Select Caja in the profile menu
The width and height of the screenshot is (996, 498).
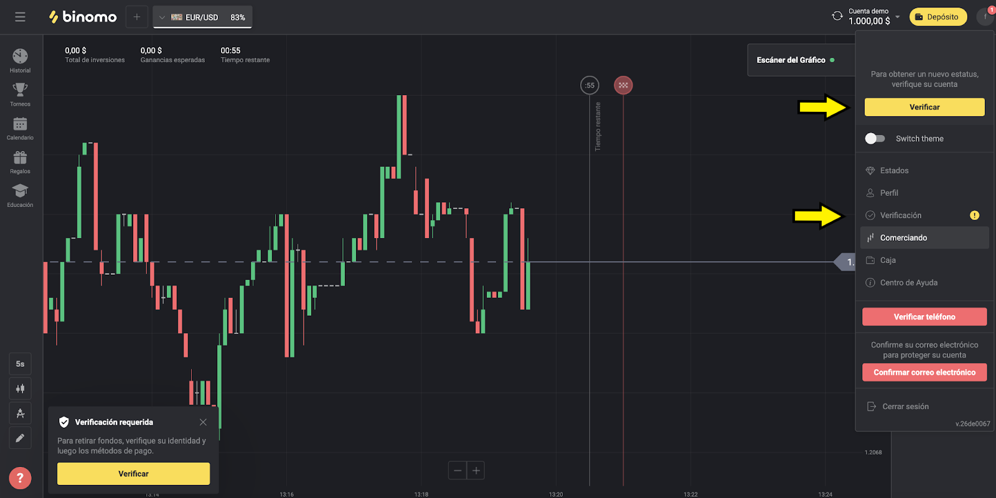(888, 260)
